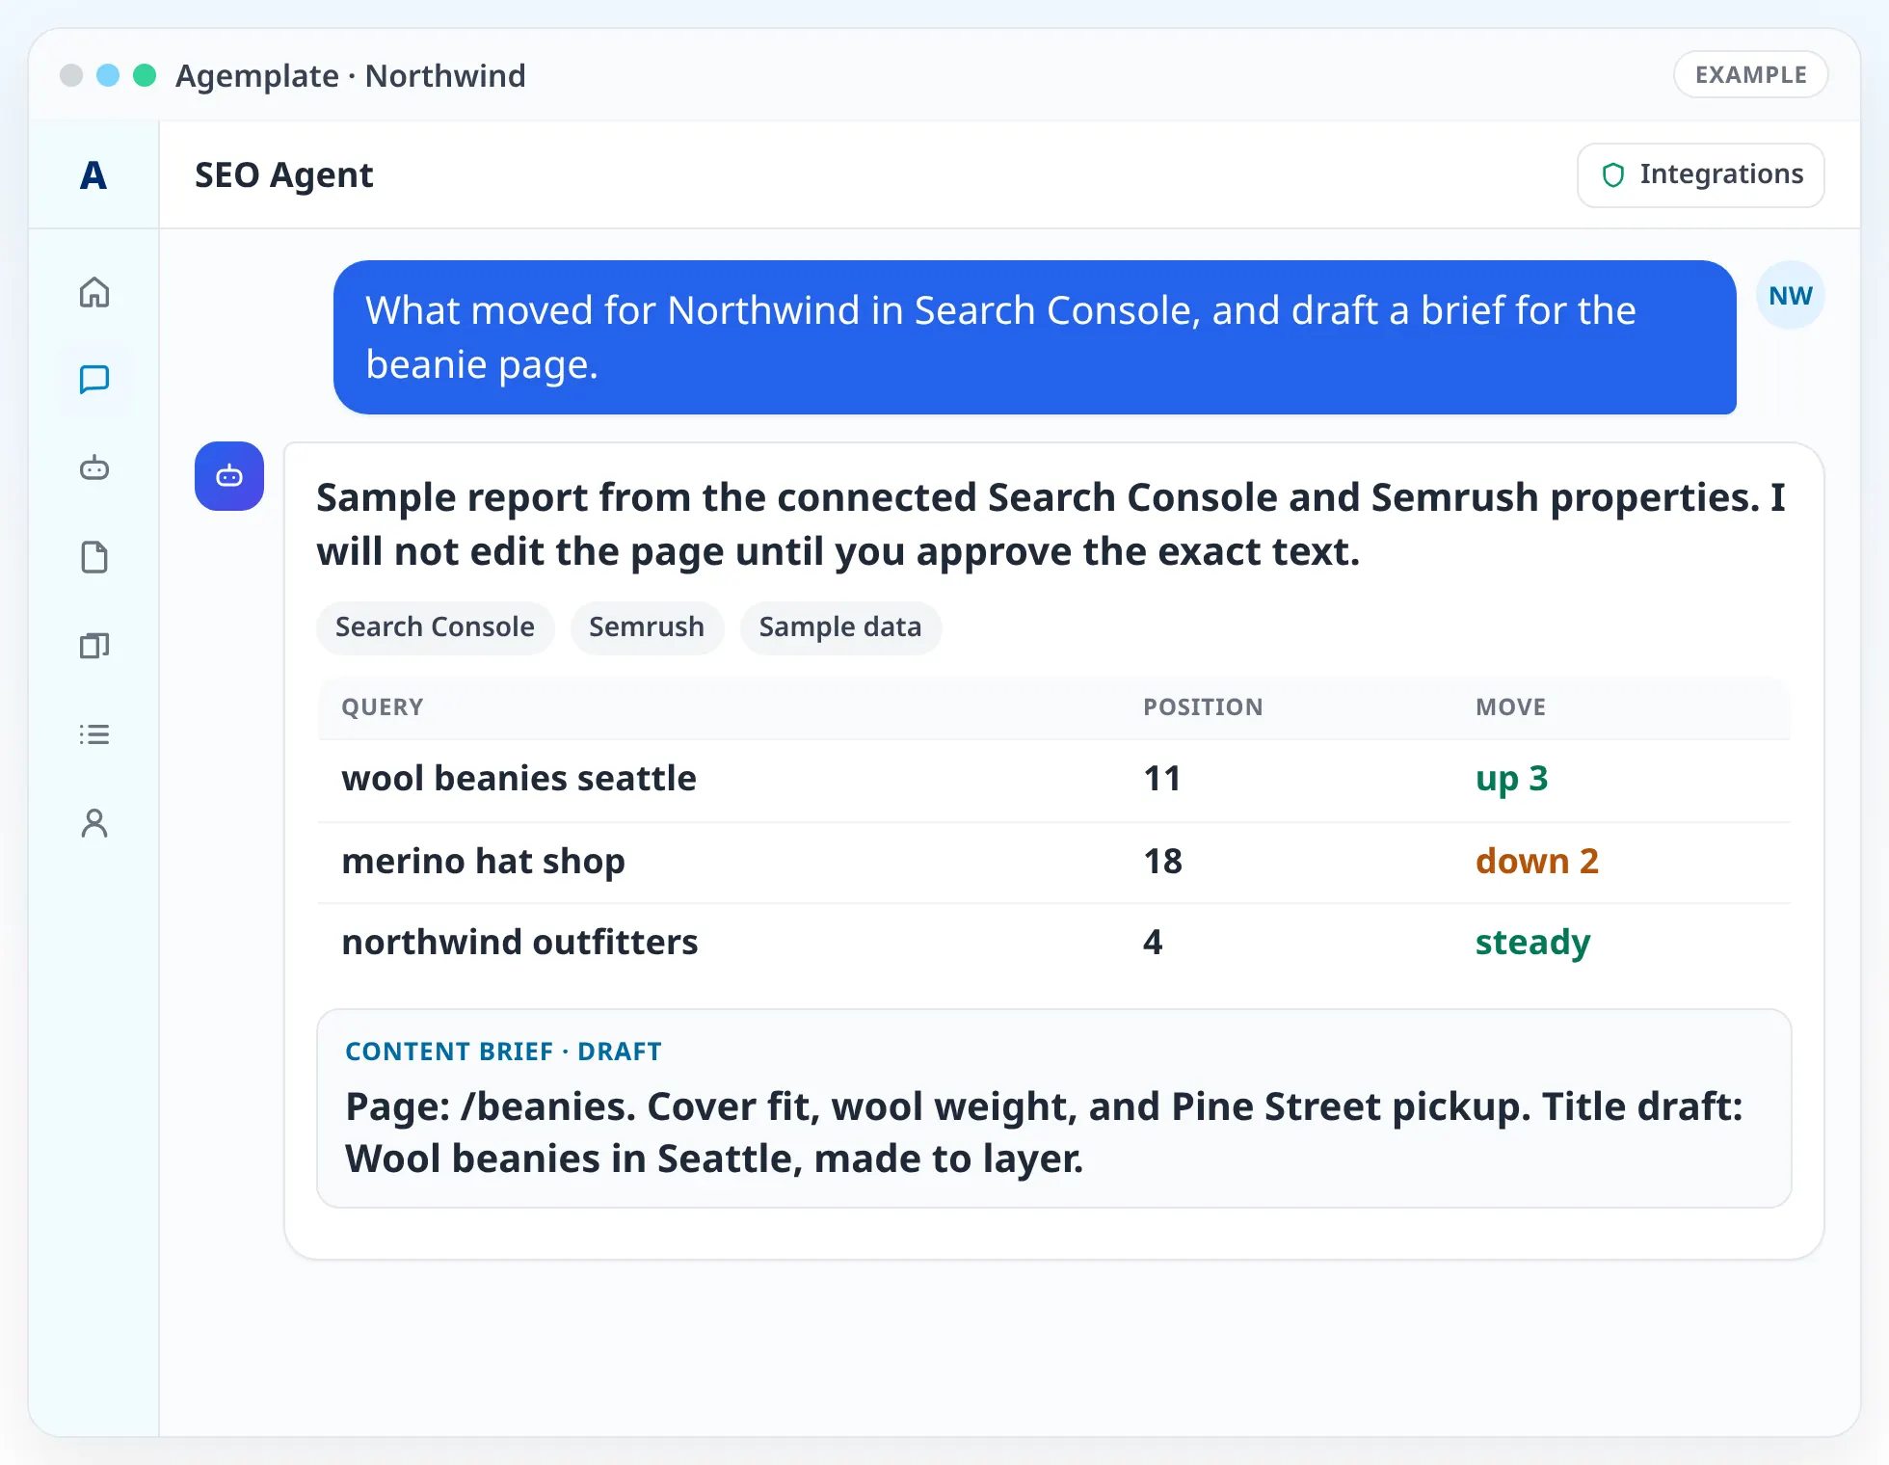Click position value 18
1889x1465 pixels.
coord(1162,861)
